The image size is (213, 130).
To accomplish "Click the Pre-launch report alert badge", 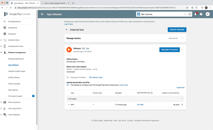I will point(33,96).
